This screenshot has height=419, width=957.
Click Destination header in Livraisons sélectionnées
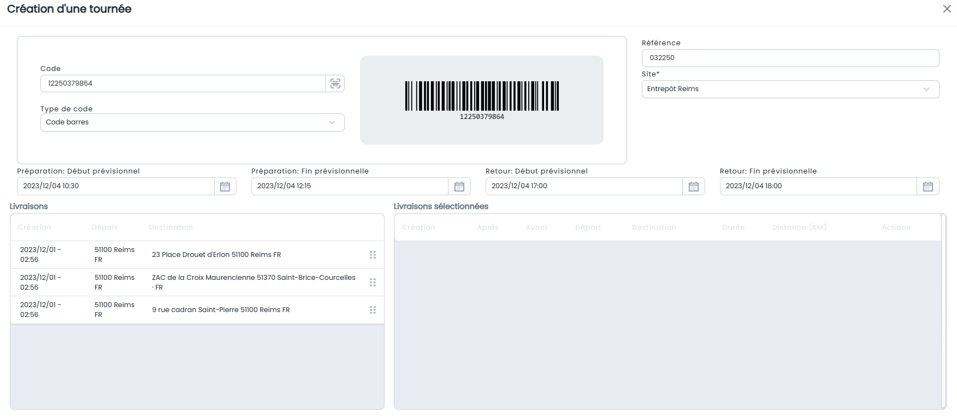[654, 228]
